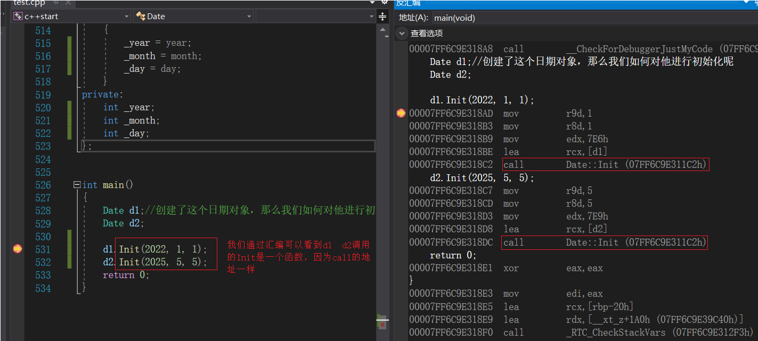Image resolution: width=758 pixels, height=341 pixels.
Task: Click the breakpoint marker on line 531
Action: point(18,249)
